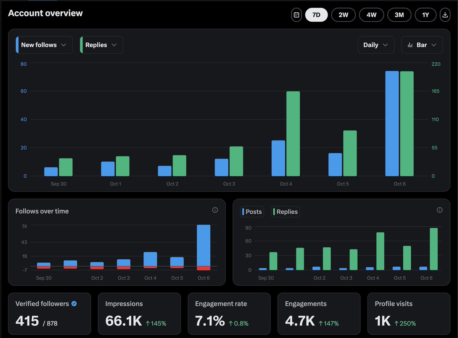Click the Profile visits 1K card

408,314
